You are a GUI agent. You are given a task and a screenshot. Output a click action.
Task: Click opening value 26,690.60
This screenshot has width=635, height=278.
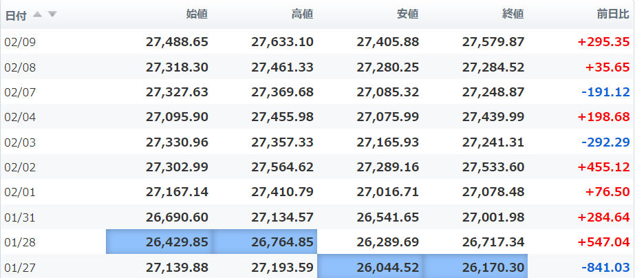point(177,217)
